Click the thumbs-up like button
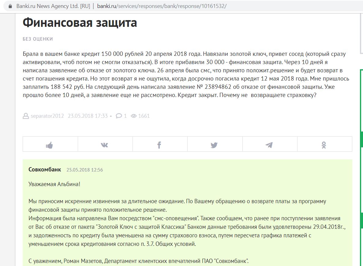363x266 pixels. [50, 145]
